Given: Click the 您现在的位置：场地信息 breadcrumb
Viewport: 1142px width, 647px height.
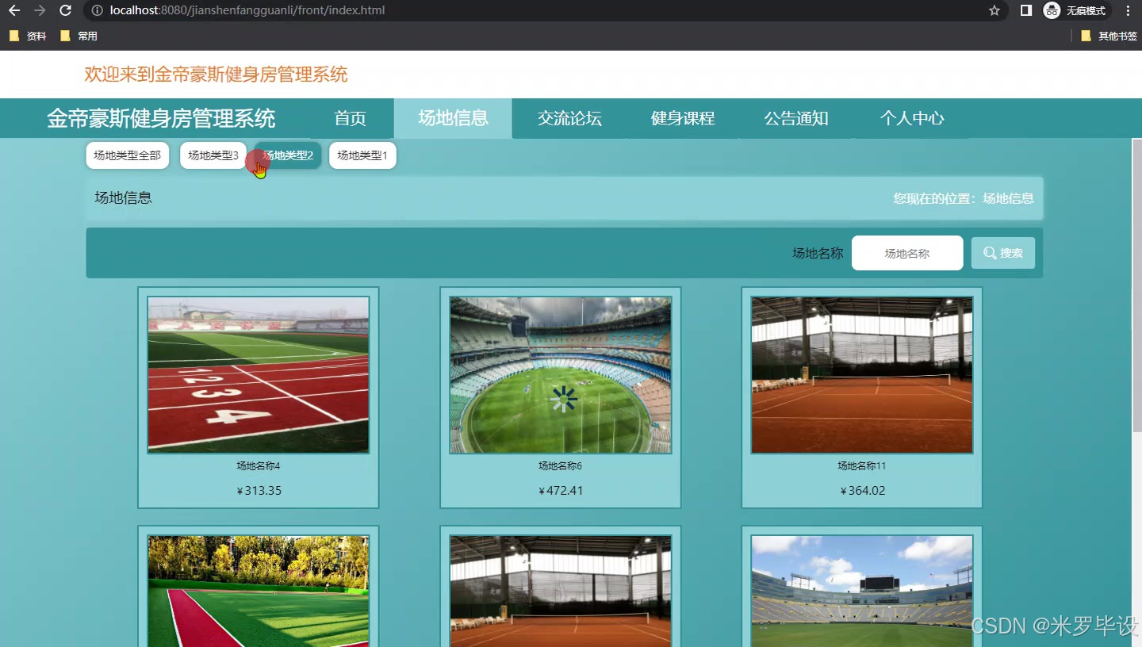Looking at the screenshot, I should 964,198.
